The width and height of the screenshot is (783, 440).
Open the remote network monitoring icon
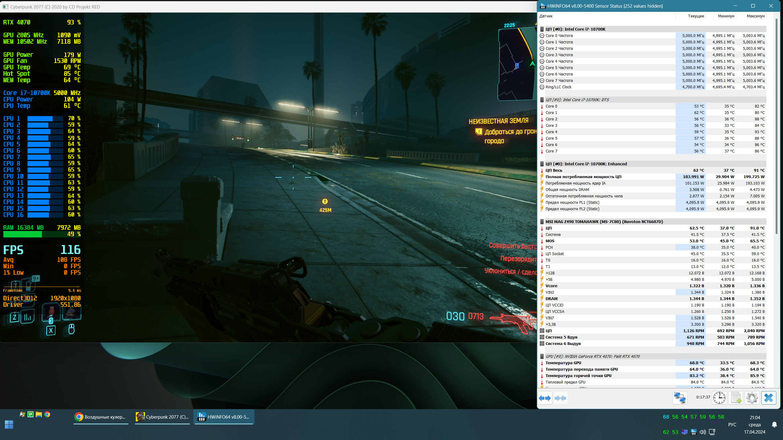pos(680,398)
